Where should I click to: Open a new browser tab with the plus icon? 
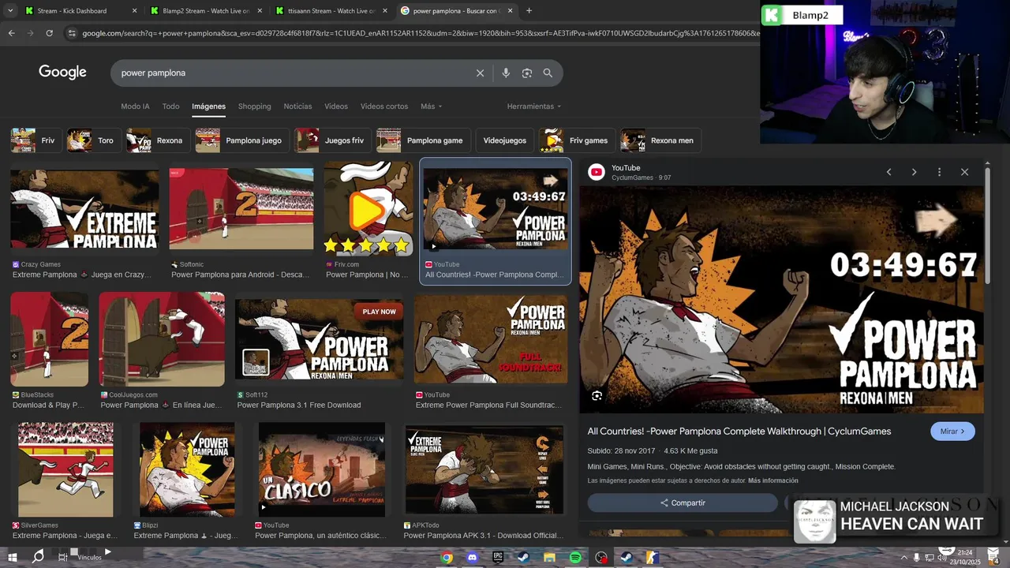tap(529, 11)
